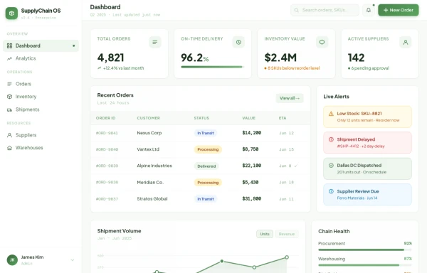This screenshot has width=427, height=273.
Task: Click the search magnifier icon
Action: (296, 10)
